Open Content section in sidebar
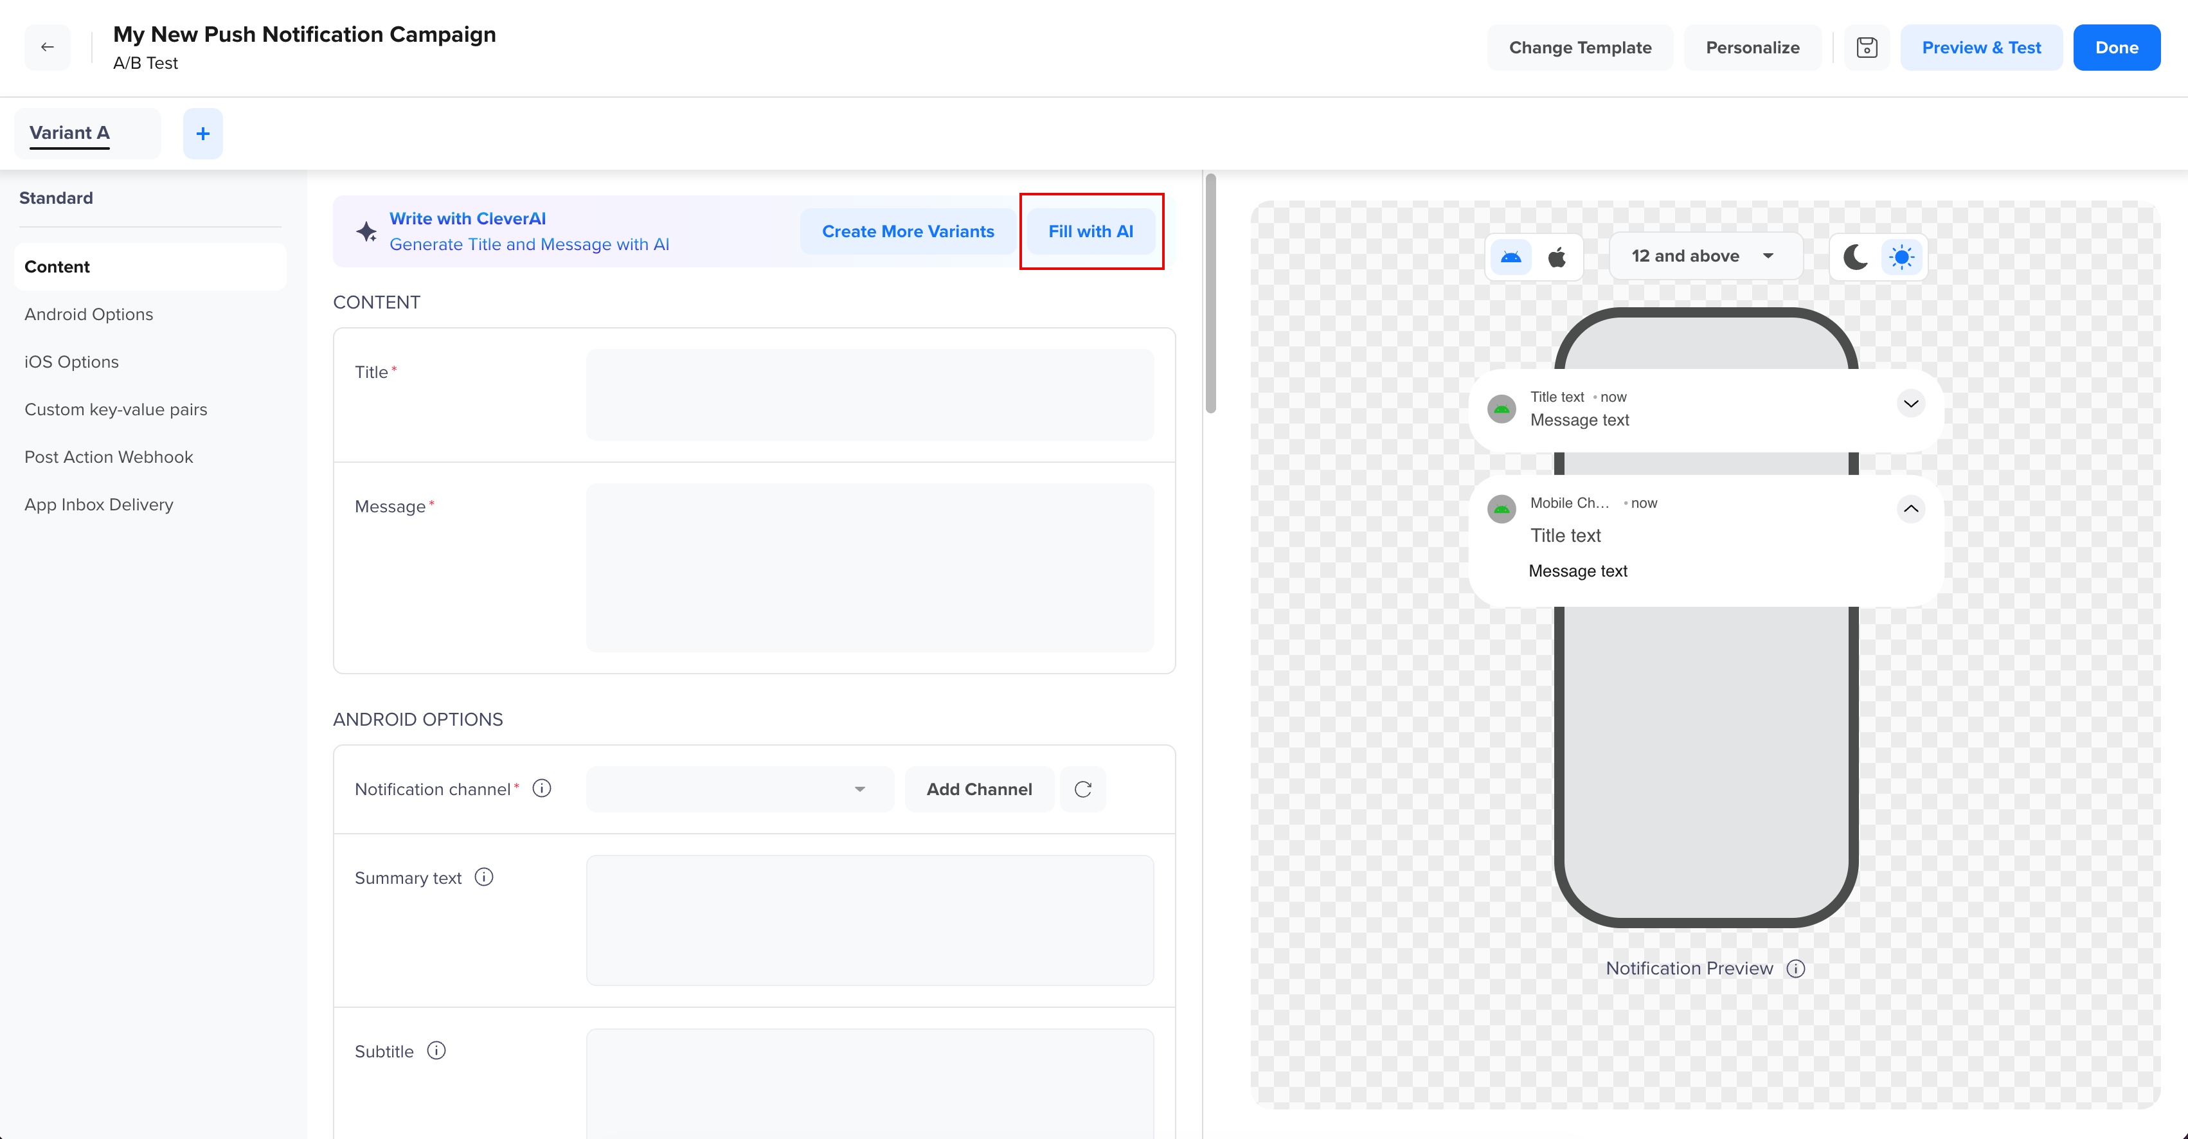2188x1139 pixels. tap(150, 267)
